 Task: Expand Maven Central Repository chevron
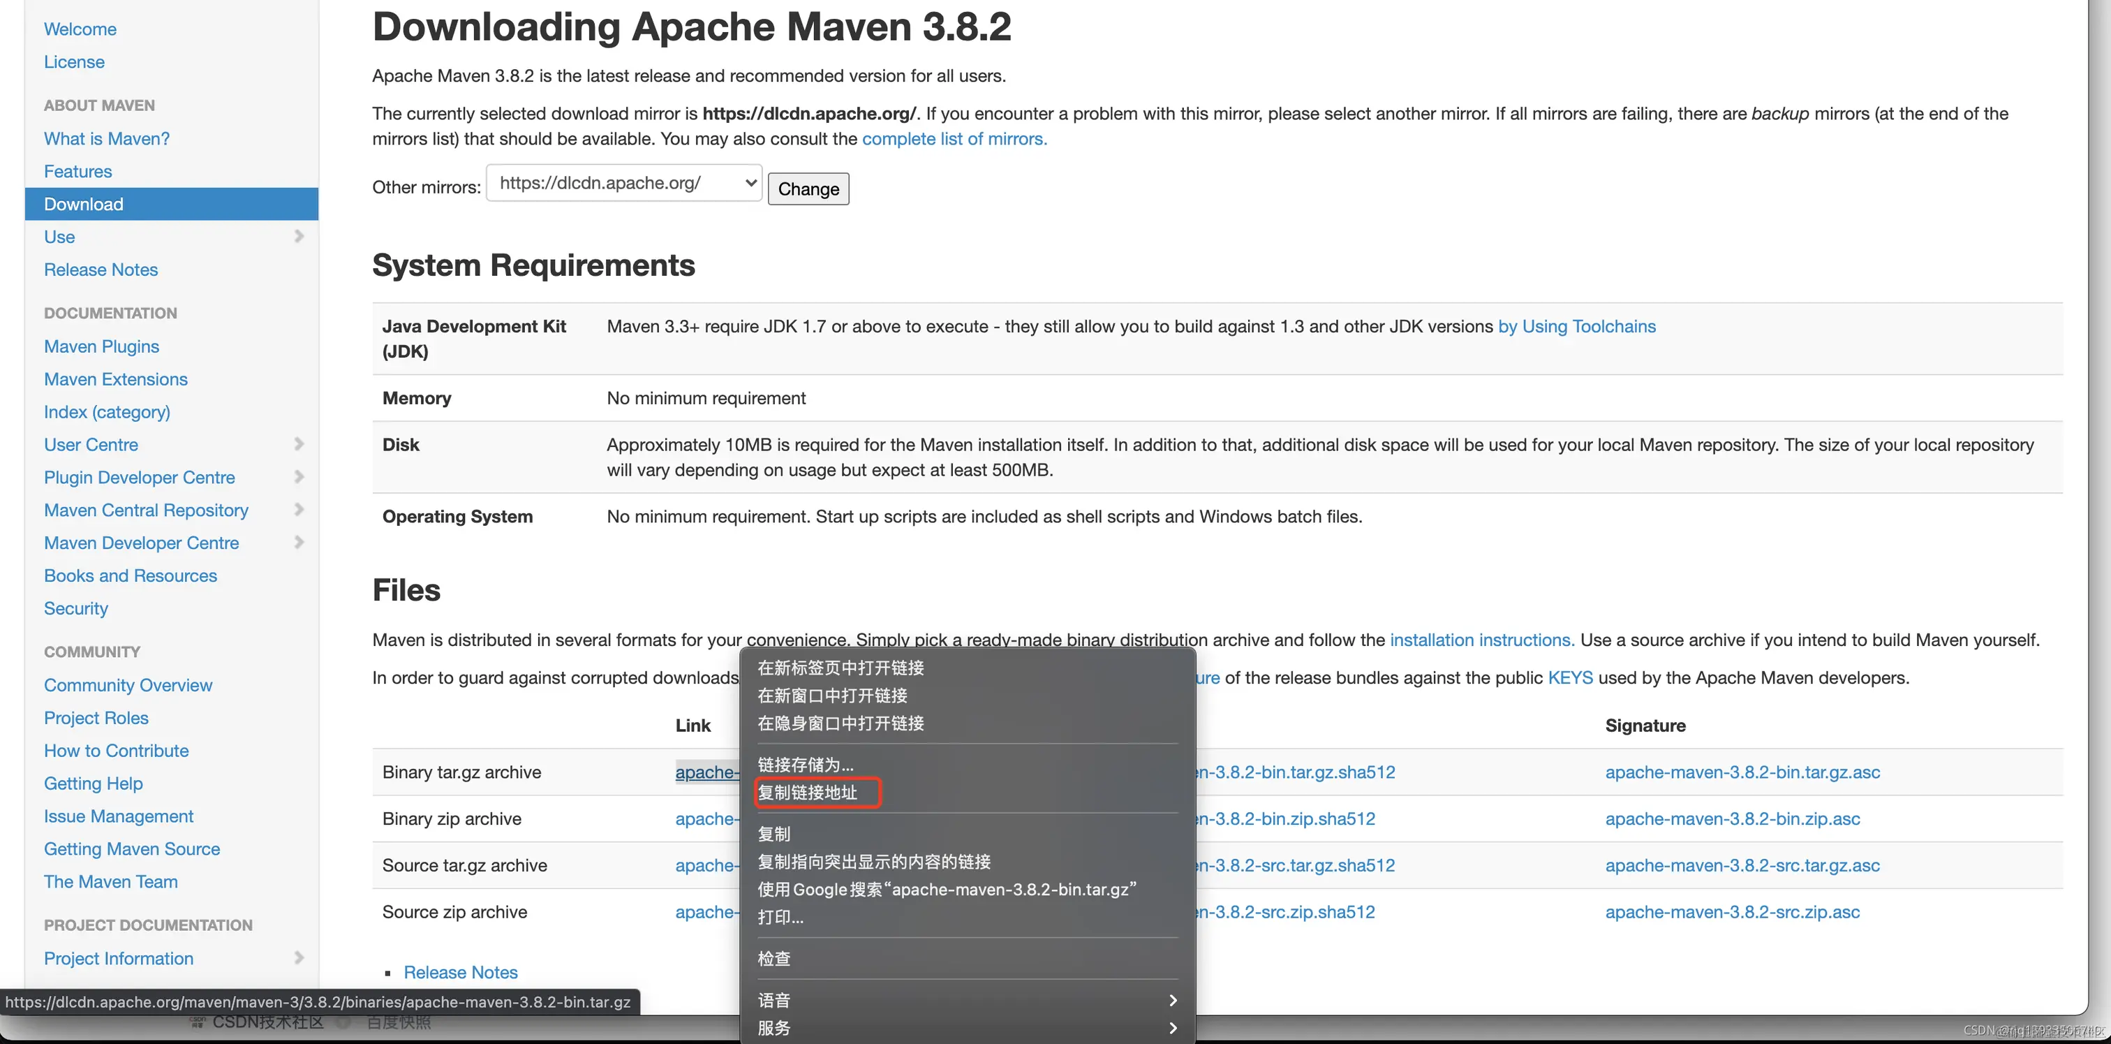coord(298,510)
